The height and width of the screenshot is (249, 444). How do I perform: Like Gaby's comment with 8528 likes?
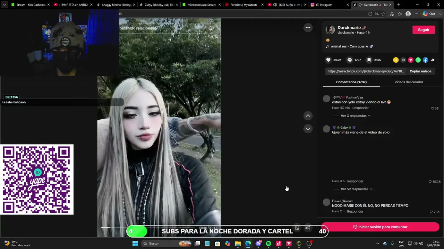[430, 182]
